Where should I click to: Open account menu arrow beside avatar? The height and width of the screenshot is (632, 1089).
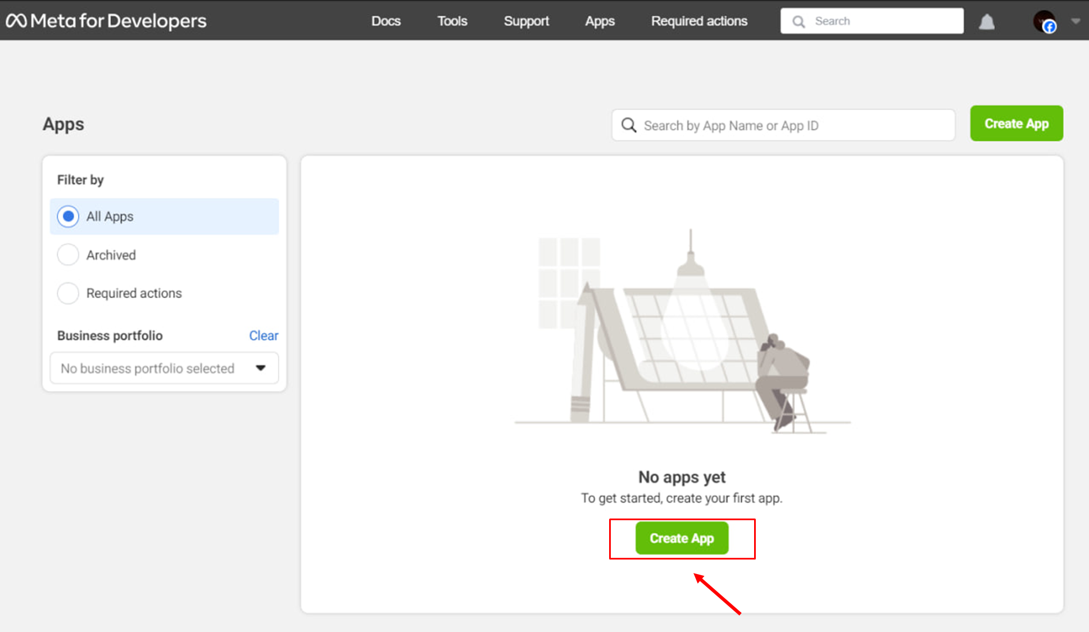click(1076, 21)
